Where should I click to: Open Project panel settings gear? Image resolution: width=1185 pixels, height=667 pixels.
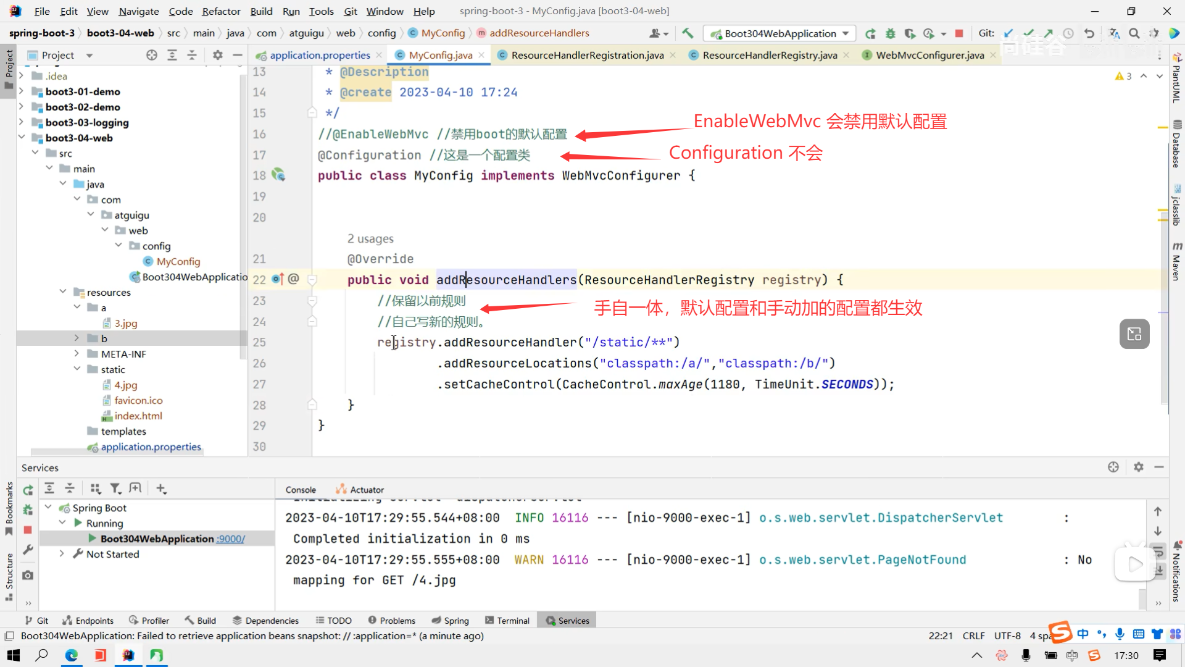tap(217, 55)
